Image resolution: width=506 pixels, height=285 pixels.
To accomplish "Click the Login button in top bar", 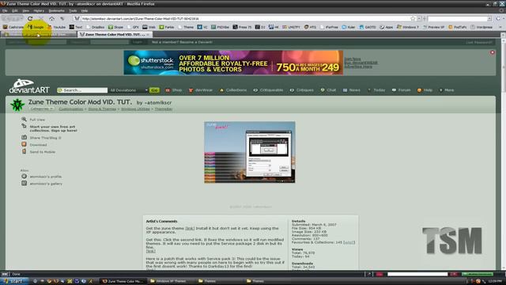I will pyautogui.click(x=137, y=42).
